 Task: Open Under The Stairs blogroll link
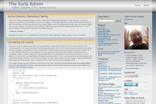pos(105,45)
